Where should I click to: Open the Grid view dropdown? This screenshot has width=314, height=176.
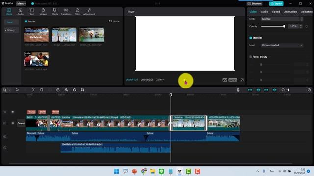(x=114, y=21)
